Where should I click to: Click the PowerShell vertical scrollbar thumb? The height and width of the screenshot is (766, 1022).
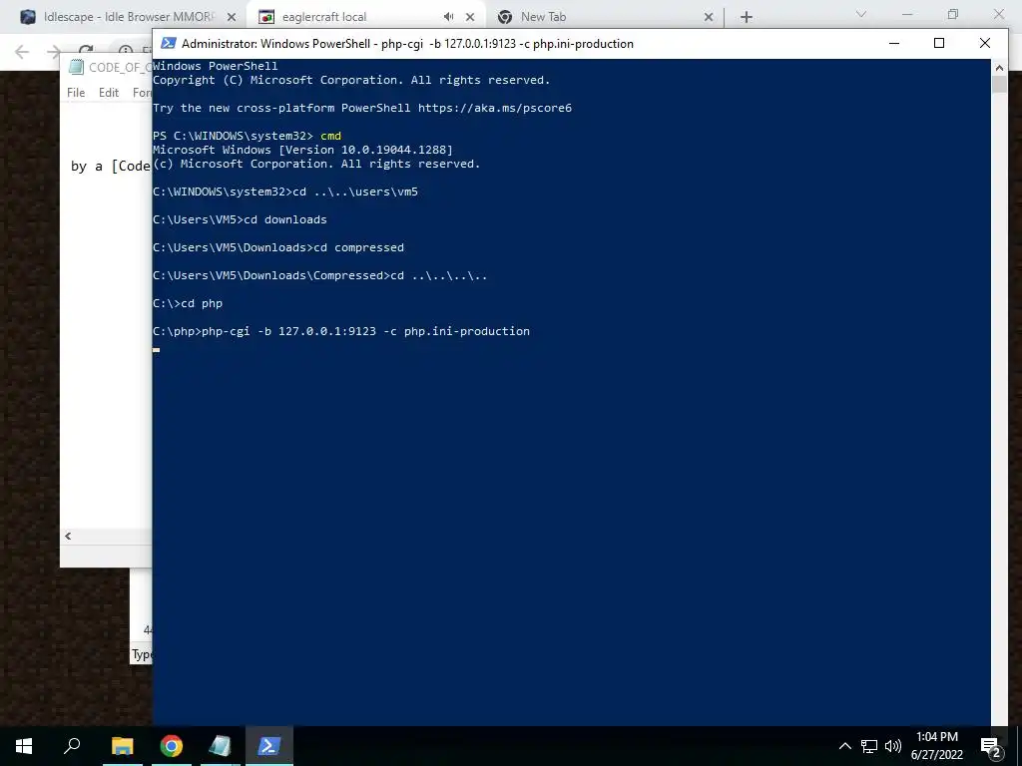click(x=999, y=84)
